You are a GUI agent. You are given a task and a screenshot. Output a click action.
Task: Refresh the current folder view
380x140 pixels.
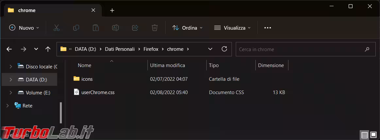(224, 49)
